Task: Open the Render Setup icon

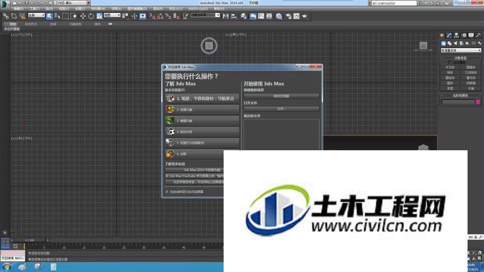Action: point(288,16)
